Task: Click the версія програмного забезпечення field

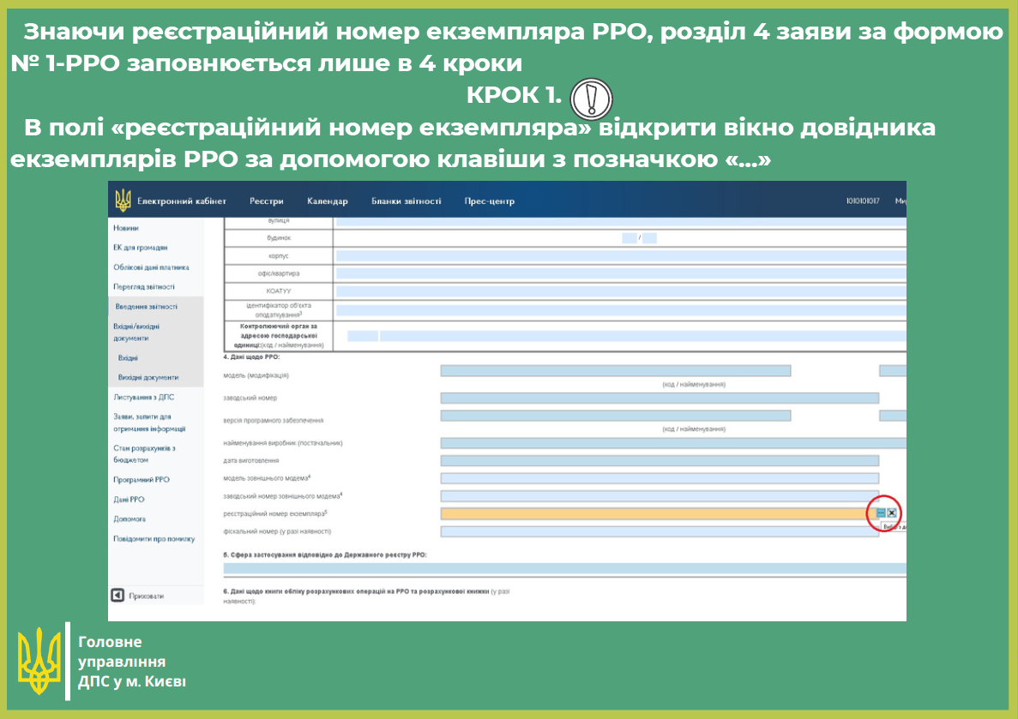Action: click(616, 416)
